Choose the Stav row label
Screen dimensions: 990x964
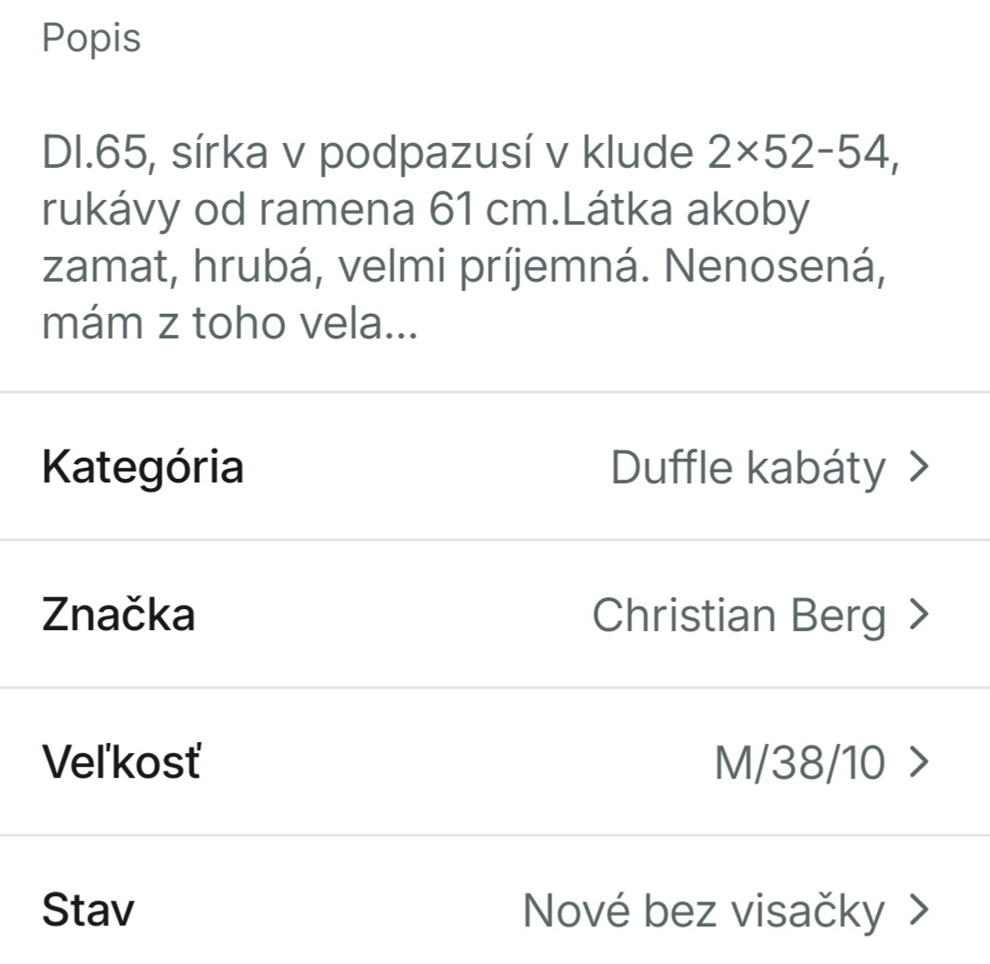[88, 911]
